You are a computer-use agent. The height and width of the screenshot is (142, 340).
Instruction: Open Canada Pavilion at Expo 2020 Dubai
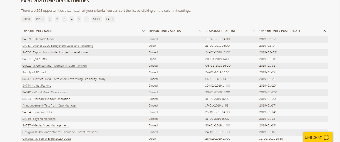[x=47, y=139]
